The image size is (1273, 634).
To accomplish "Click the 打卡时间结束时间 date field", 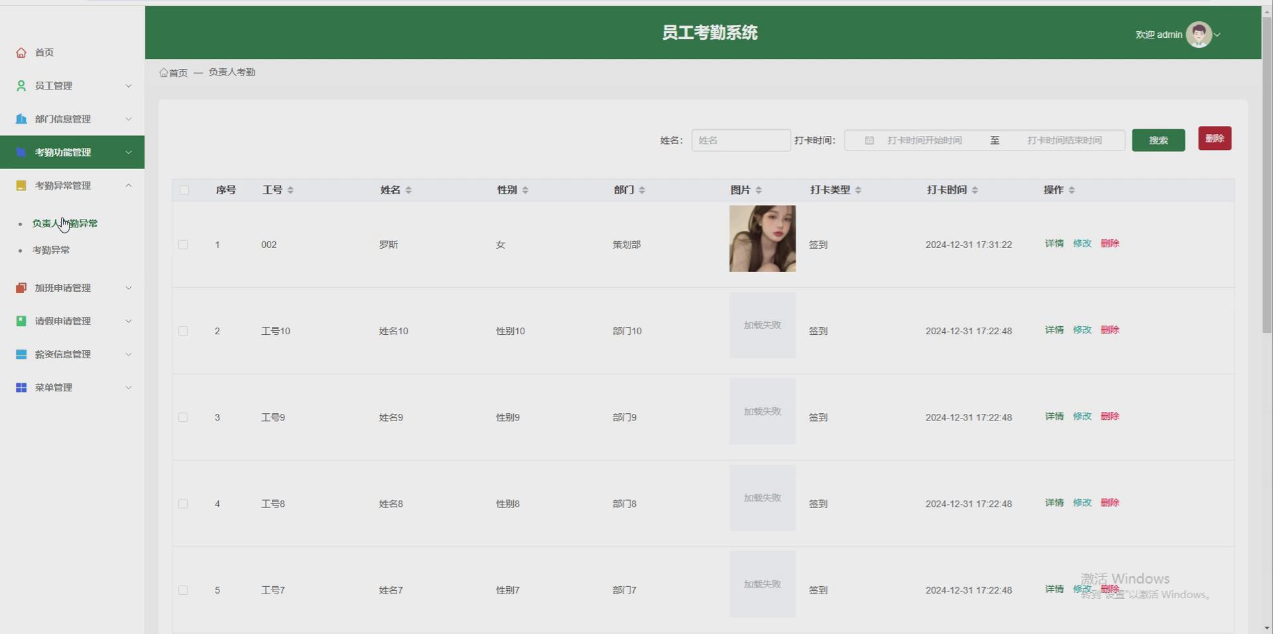I will (x=1064, y=141).
